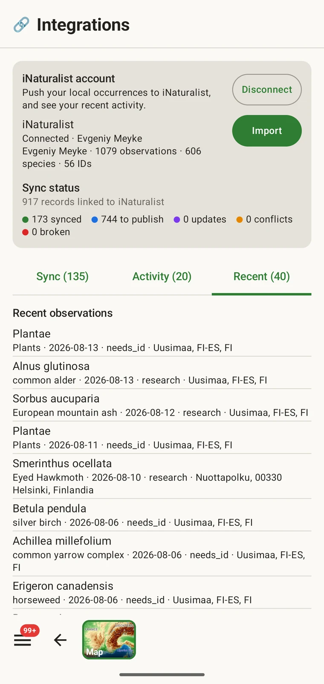Screen dimensions: 324x684
Task: Tap the purple dot next to 0 updates
Action: pyautogui.click(x=177, y=220)
